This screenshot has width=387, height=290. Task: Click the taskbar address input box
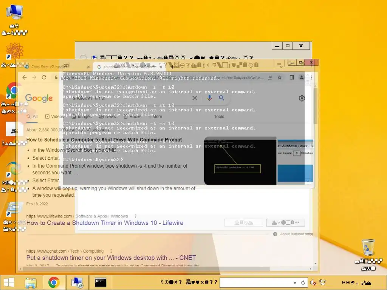point(256,282)
